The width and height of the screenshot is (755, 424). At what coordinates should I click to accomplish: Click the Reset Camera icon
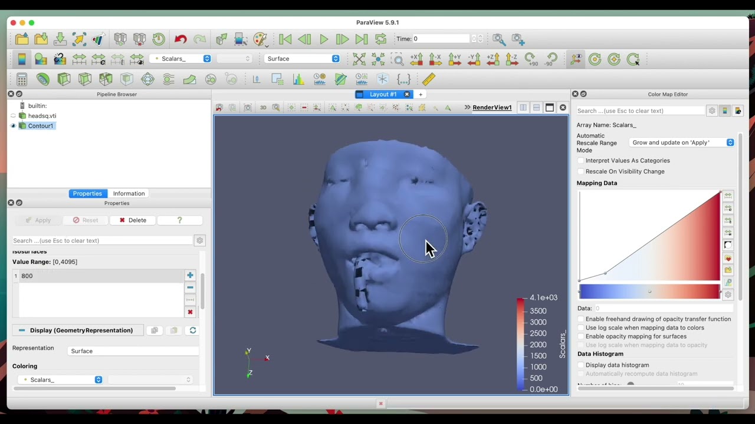[x=359, y=59]
